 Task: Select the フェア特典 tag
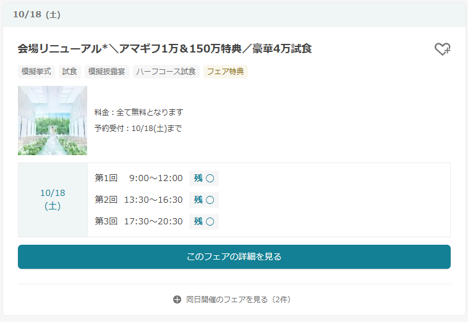(225, 72)
